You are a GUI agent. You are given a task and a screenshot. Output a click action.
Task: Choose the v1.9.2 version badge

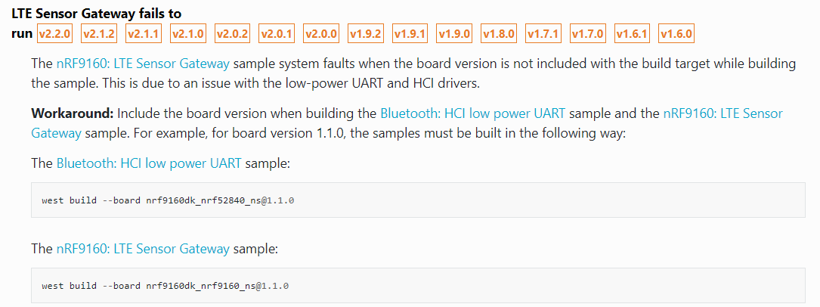point(366,34)
